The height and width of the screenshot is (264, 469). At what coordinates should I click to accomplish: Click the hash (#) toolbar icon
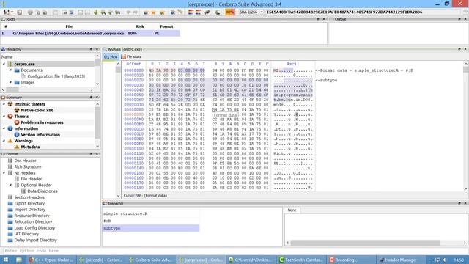coord(207,12)
